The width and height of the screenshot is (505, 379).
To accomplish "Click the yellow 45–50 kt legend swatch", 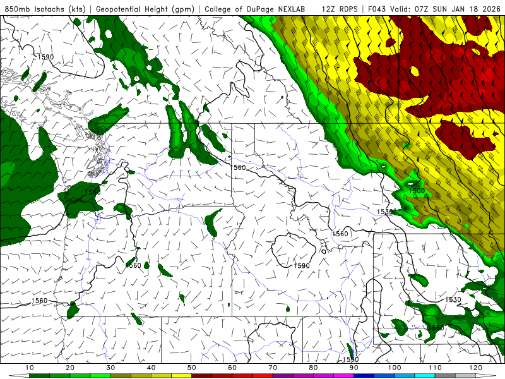I will 181,376.
